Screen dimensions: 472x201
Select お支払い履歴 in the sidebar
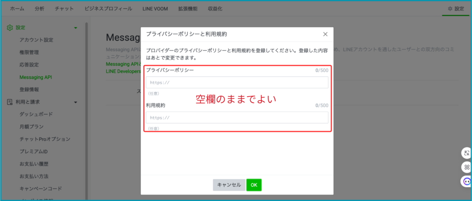click(x=34, y=164)
